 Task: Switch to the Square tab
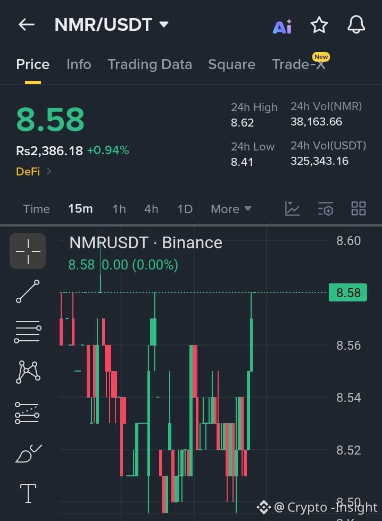click(x=232, y=65)
